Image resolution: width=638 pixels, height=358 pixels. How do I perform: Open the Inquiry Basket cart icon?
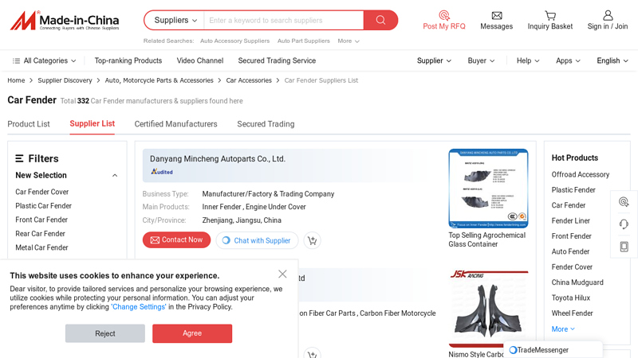(x=550, y=15)
